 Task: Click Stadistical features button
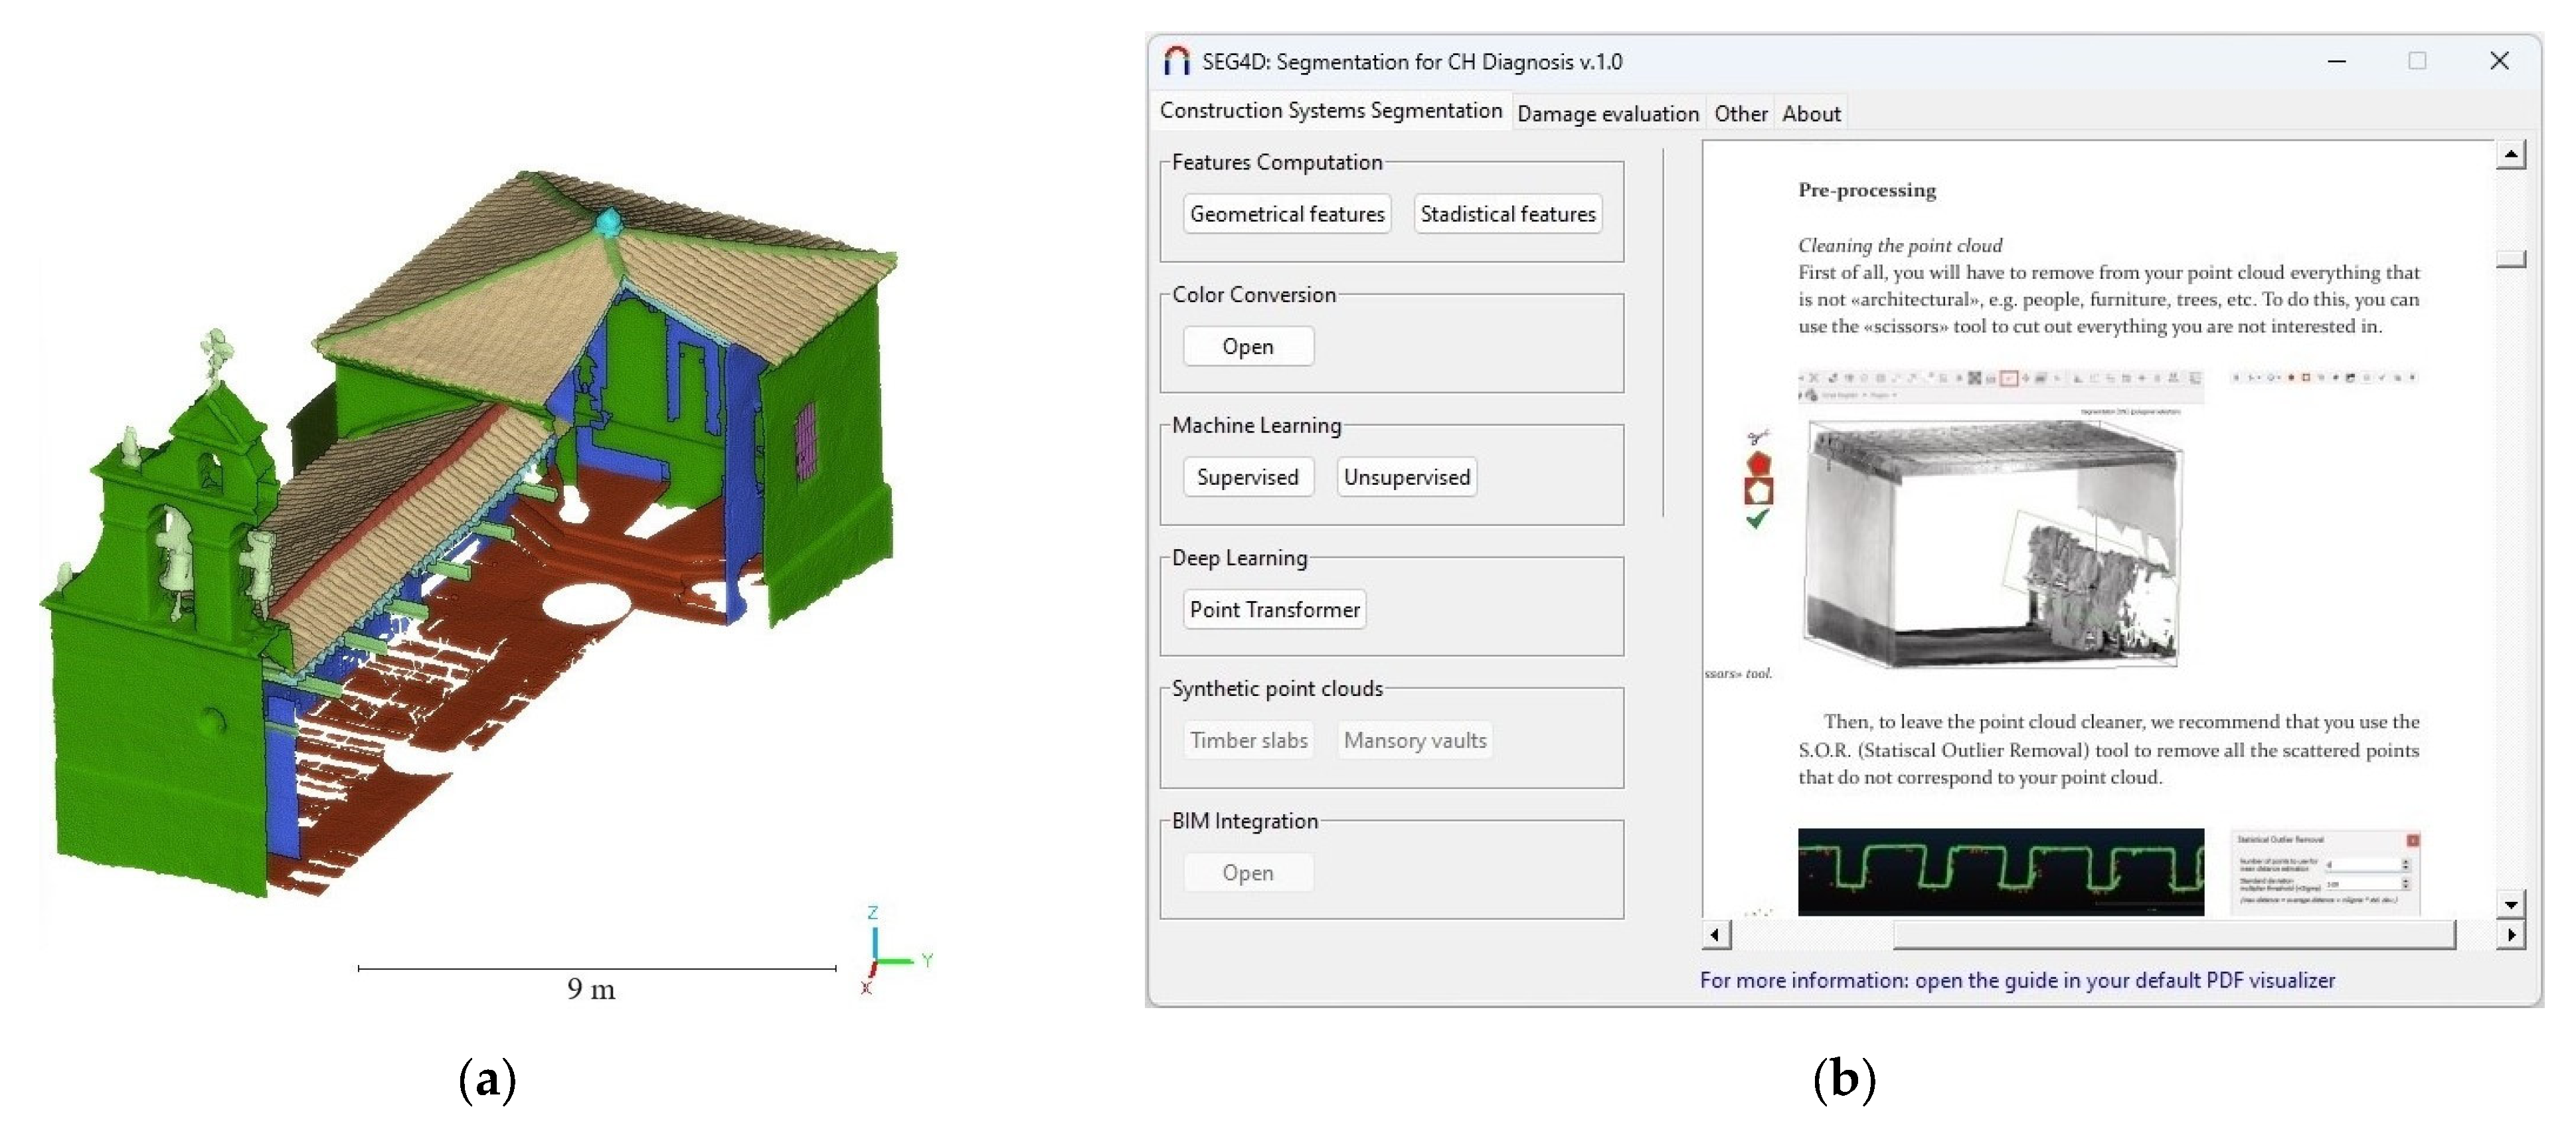coord(1507,214)
